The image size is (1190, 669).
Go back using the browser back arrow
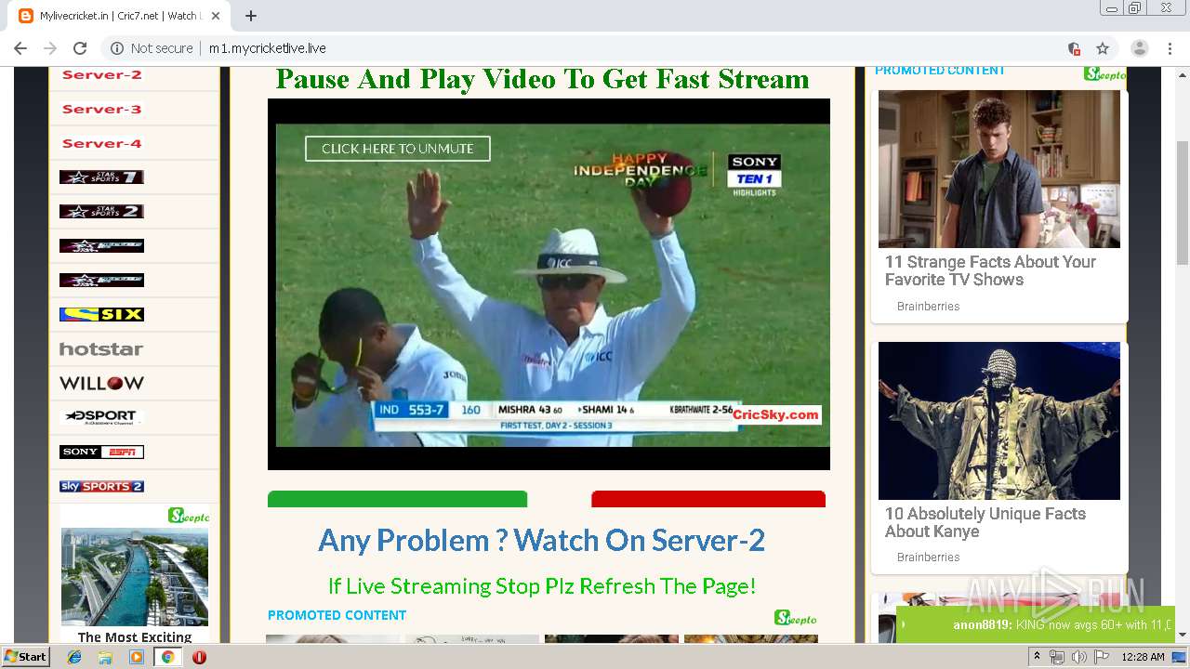(x=20, y=48)
